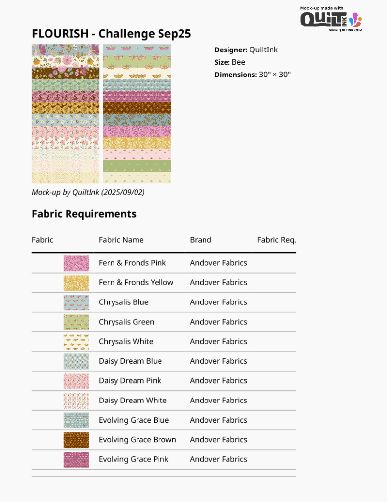
Task: Click the right striped quilt mock-up image
Action: (x=137, y=114)
